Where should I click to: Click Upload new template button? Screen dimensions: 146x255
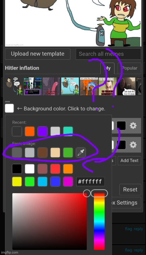click(38, 54)
